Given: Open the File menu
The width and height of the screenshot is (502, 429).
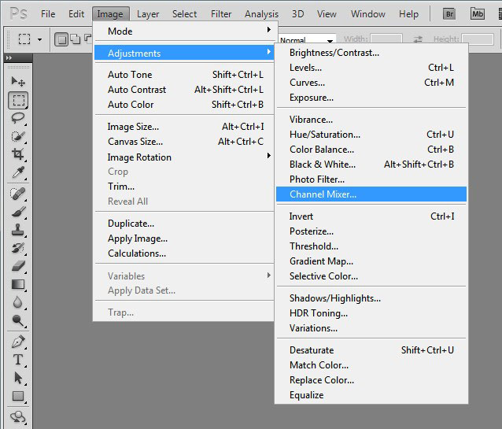Looking at the screenshot, I should coord(48,14).
